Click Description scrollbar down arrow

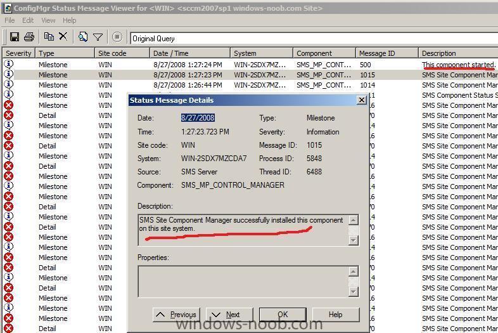pos(354,240)
